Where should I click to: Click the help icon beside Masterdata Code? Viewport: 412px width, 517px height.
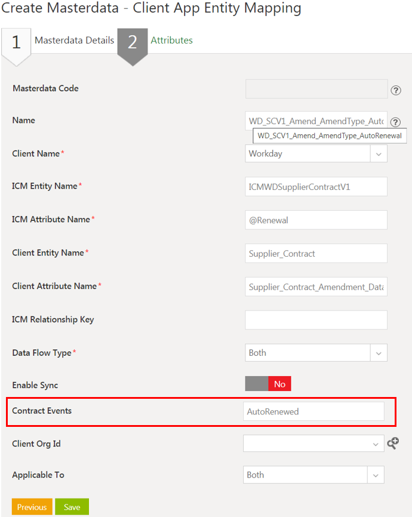pos(395,90)
